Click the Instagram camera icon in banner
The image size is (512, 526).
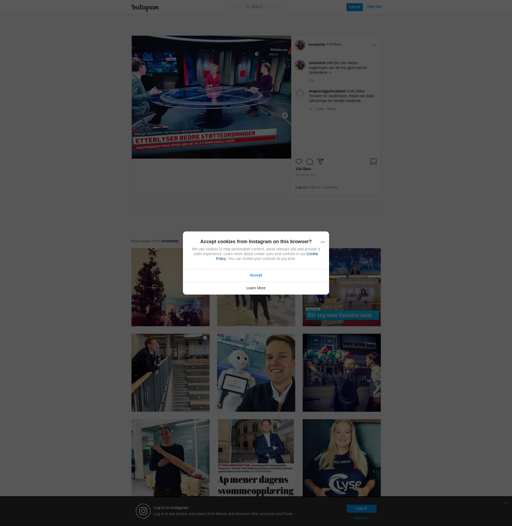point(143,511)
